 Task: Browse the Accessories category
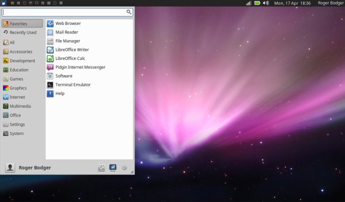[x=22, y=52]
